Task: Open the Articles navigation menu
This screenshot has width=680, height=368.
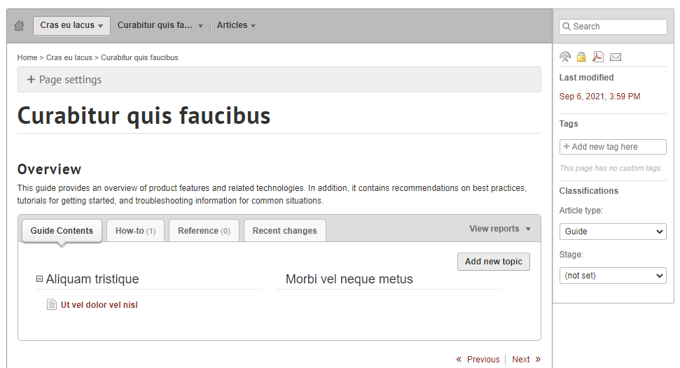Action: [236, 25]
